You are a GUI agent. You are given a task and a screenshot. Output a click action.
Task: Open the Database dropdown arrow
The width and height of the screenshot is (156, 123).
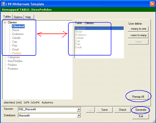click(79, 115)
